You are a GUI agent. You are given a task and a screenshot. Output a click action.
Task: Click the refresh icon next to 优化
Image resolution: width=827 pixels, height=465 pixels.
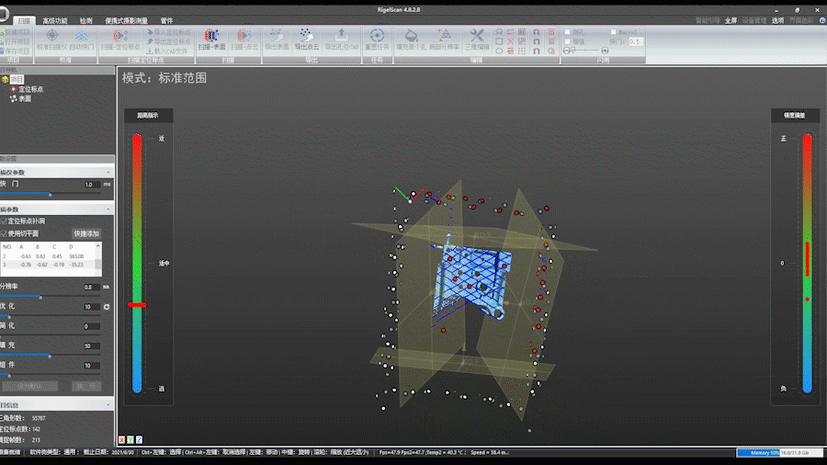107,307
